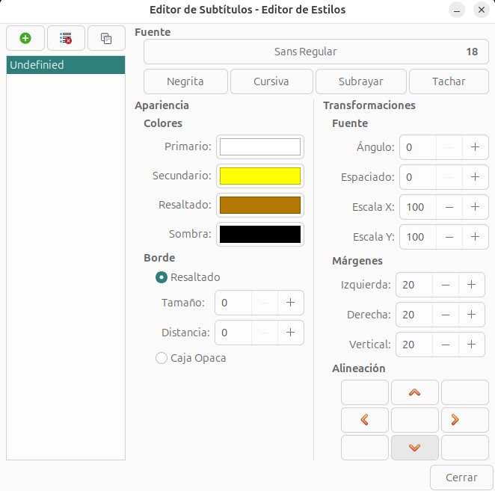The height and width of the screenshot is (491, 495).
Task: Decrease the Escala Y value
Action: 449,237
